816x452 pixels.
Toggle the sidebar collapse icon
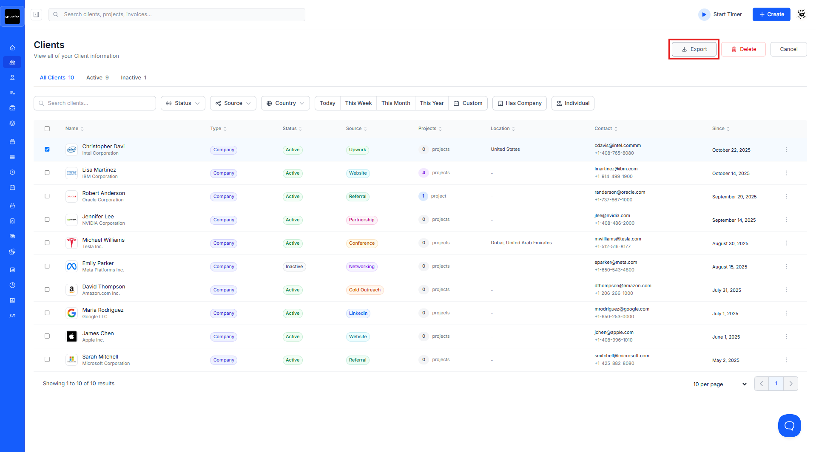click(37, 14)
